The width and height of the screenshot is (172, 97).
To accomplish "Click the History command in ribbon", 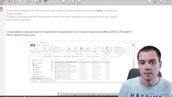I will 109,52.
